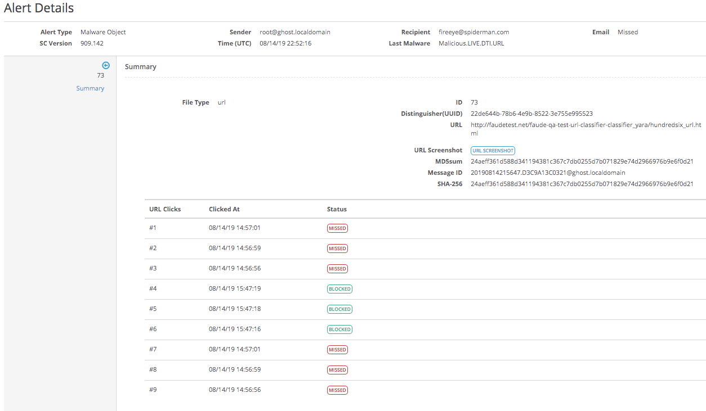
Task: Select timestamp 08/14/19 15:47:19
Action: click(x=235, y=288)
